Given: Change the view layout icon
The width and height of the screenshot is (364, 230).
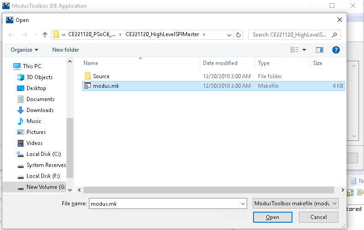Looking at the screenshot, I should point(294,50).
